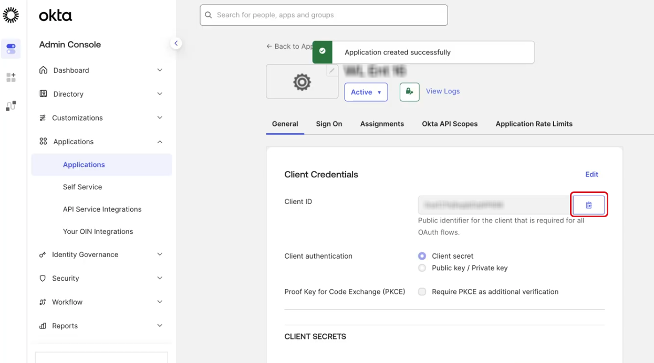
Task: Click the Customizations icon in sidebar
Action: click(x=43, y=118)
